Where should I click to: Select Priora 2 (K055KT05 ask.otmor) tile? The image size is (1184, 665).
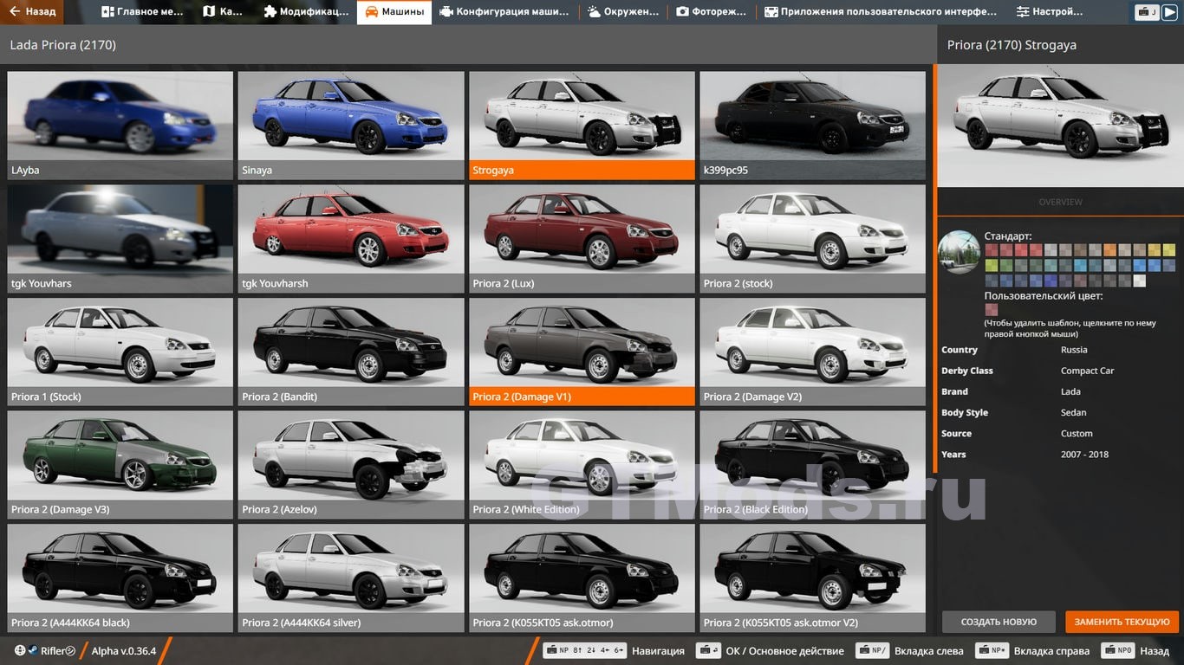click(582, 578)
